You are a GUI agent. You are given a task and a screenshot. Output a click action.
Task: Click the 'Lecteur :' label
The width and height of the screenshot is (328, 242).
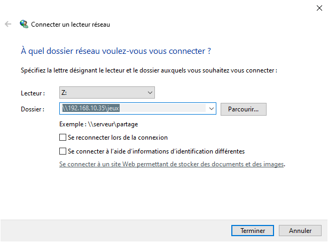pyautogui.click(x=33, y=93)
